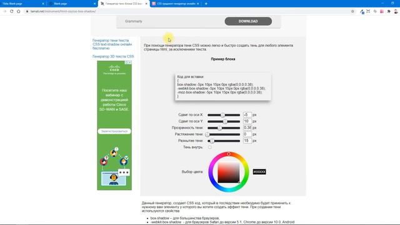Click the 'Зарегистрироваться' button in Cisco ad
Viewport: 400px width, 225px height.
(114, 131)
